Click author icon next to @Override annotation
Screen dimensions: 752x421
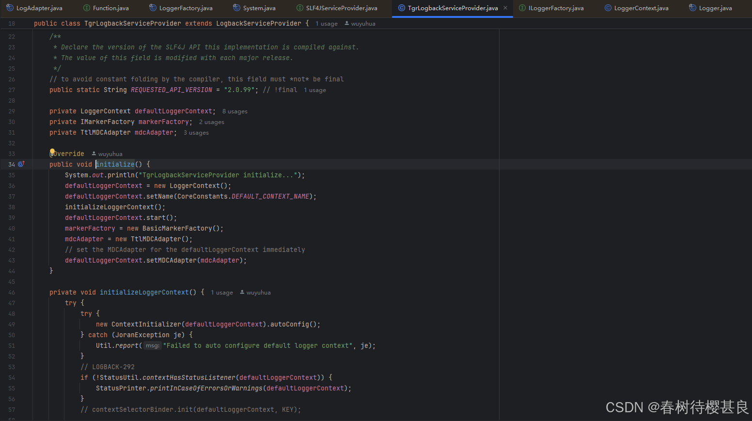94,154
